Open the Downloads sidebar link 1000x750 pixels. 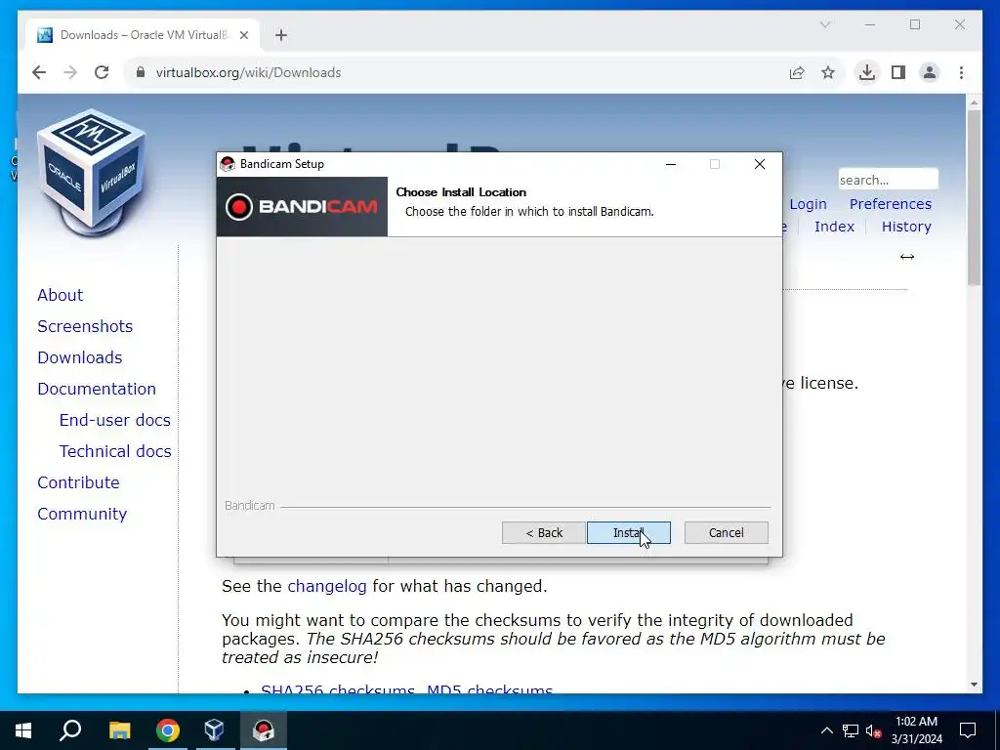(x=80, y=357)
